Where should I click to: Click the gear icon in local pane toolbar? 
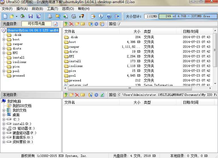[96, 95]
